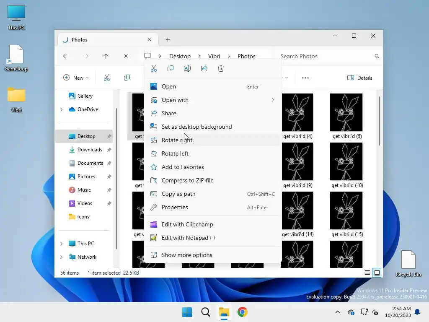Select Compress to ZIP file

212,180
